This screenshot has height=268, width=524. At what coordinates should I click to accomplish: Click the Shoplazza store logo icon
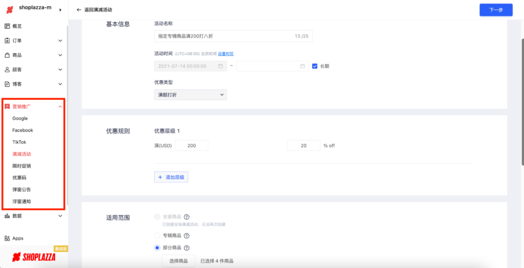point(10,10)
